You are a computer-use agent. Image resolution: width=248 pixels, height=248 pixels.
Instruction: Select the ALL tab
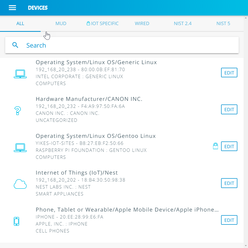[20, 24]
